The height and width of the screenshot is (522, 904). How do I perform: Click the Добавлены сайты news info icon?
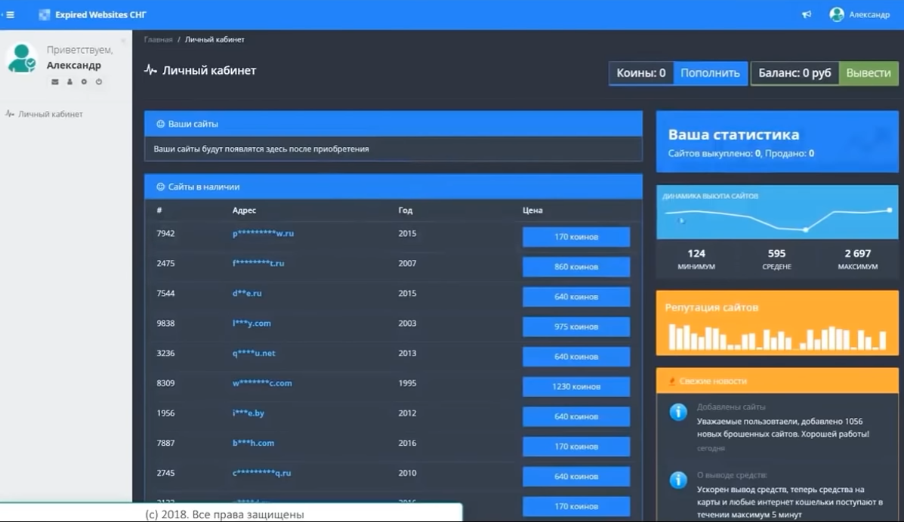tap(678, 412)
